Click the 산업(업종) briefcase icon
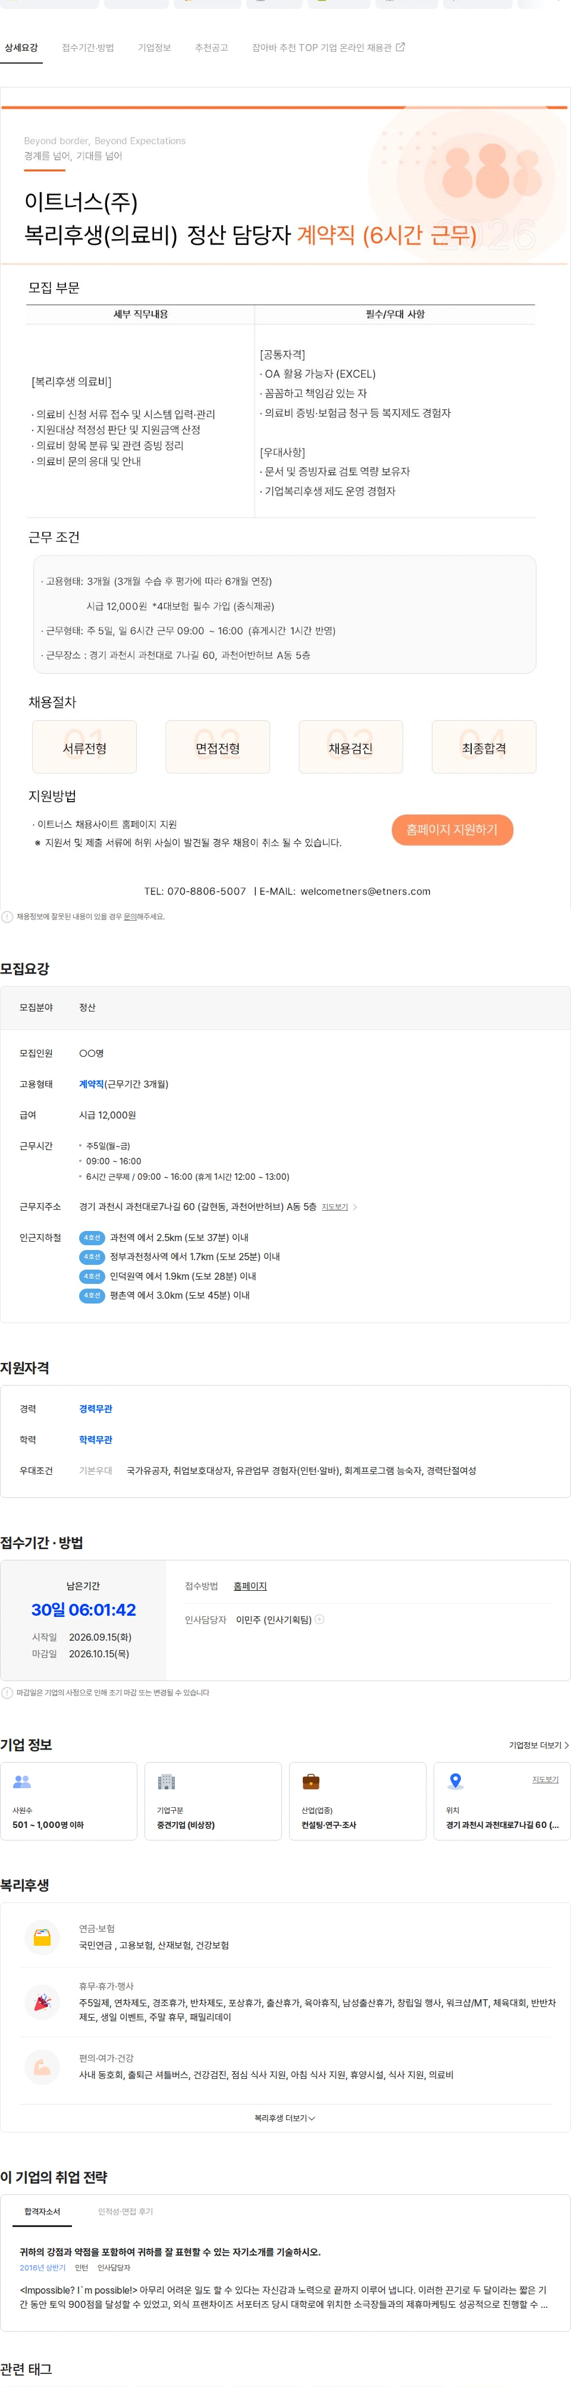This screenshot has width=571, height=2387. point(312,1781)
